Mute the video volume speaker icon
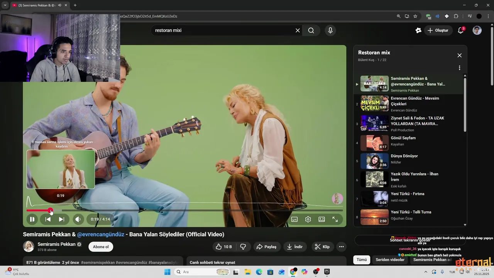 pos(78,219)
